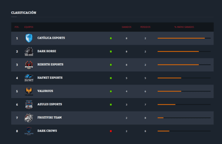The height and width of the screenshot is (144, 222).
Task: Click the red status square for Dark Crows
Action: 111,131
